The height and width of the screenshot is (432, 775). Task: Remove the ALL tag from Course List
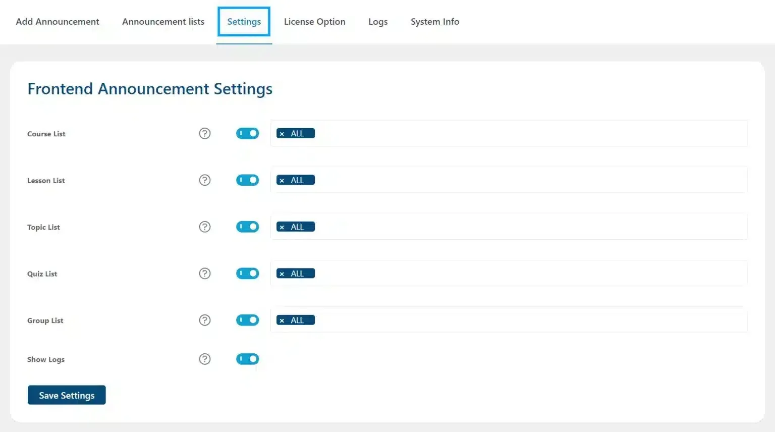pyautogui.click(x=283, y=133)
